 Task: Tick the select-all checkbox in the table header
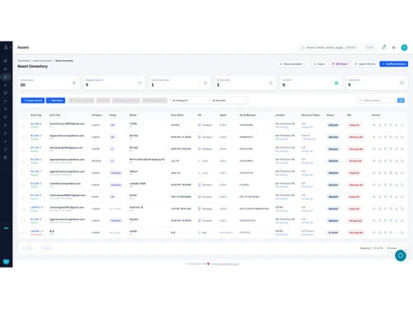pos(22,115)
